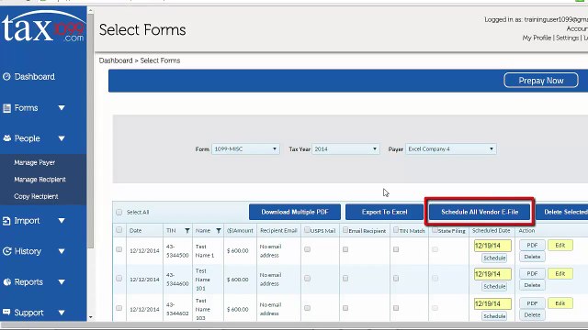
Task: Click Schedule All Vendor E-File button
Action: click(x=480, y=212)
